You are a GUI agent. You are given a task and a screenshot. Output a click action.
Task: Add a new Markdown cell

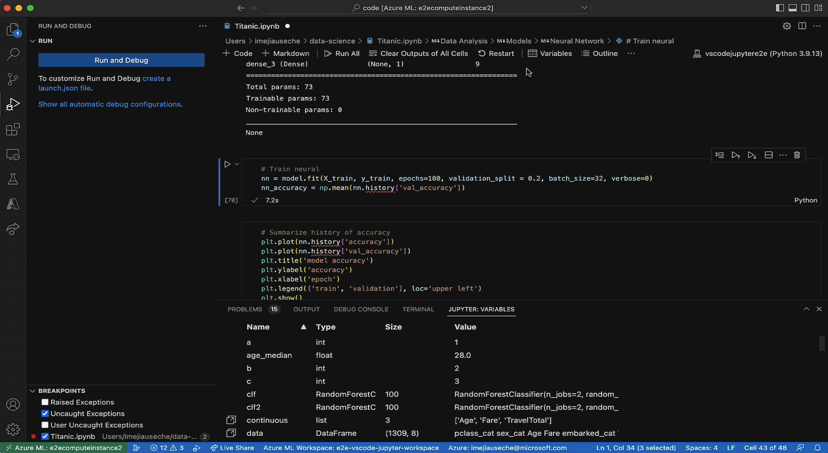coord(286,53)
